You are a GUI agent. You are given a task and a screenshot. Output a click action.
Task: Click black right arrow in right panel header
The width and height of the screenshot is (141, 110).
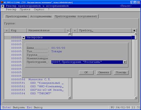click(x=134, y=31)
